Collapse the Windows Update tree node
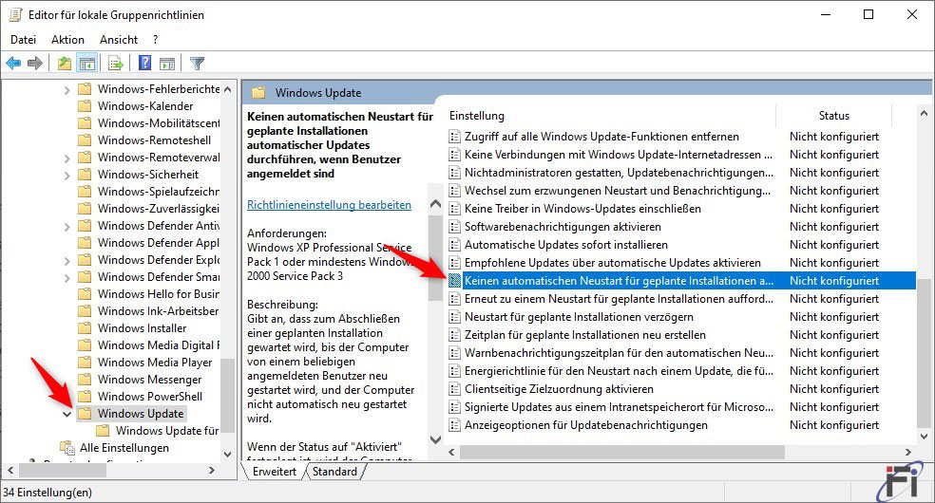This screenshot has width=935, height=503. (67, 414)
